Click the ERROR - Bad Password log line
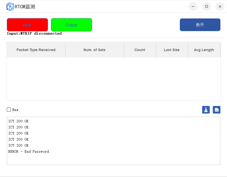Viewport: 227px width, 177px height. [29, 151]
